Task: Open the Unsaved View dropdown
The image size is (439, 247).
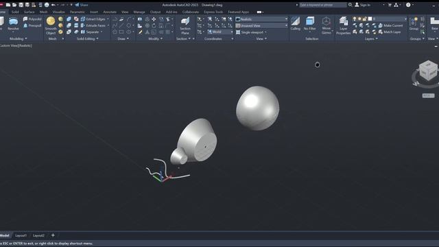Action: (261, 25)
